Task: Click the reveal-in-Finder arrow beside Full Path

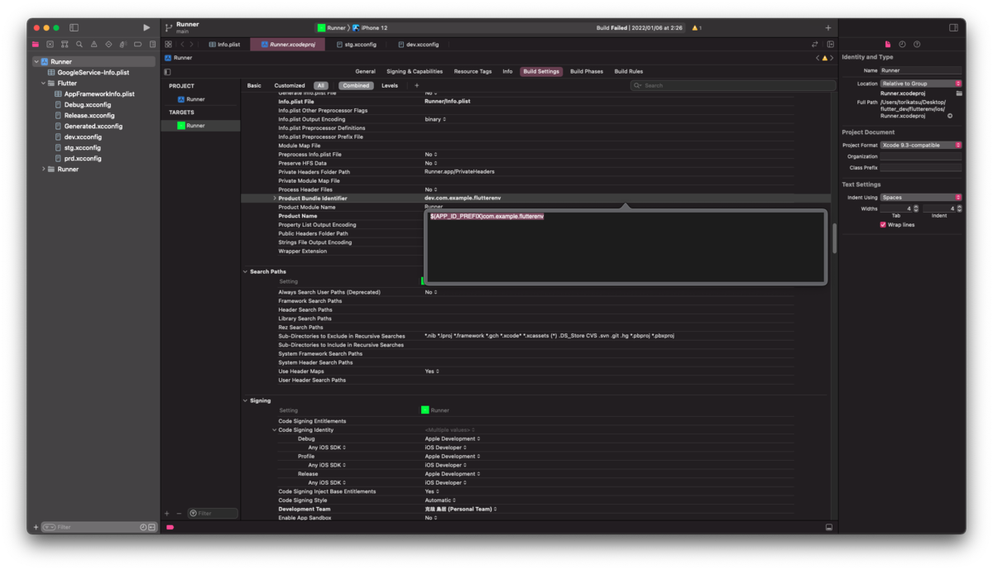Action: pos(949,116)
